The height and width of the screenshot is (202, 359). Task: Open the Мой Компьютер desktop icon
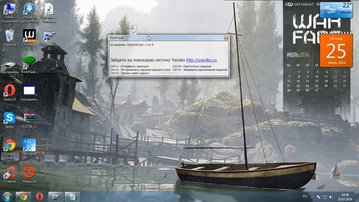[x=10, y=12]
